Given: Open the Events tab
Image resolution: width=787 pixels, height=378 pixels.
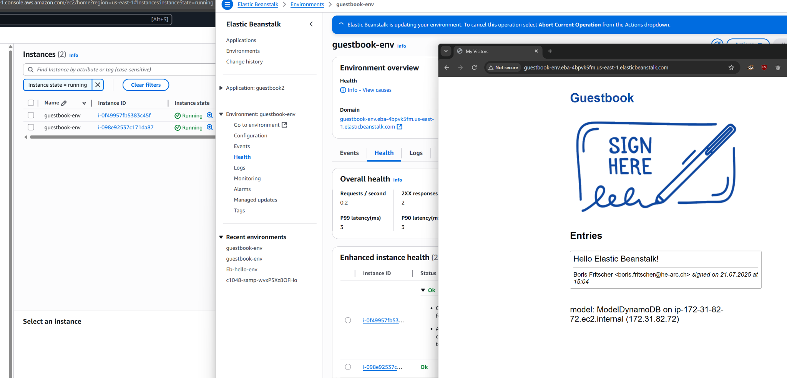Looking at the screenshot, I should (349, 153).
